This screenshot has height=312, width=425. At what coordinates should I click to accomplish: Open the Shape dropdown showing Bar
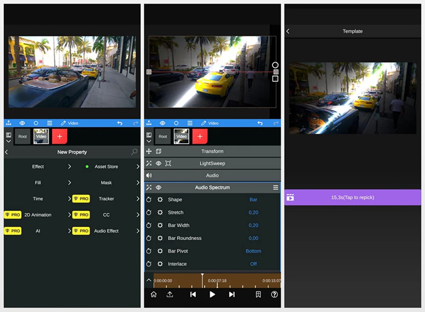(x=253, y=200)
